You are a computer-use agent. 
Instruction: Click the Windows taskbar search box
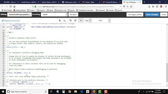tap(27, 92)
